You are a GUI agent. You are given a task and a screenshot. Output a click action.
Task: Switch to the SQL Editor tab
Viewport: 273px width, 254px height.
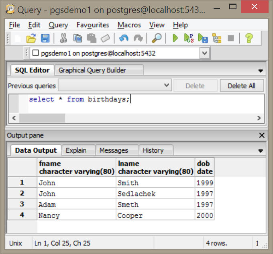[32, 70]
